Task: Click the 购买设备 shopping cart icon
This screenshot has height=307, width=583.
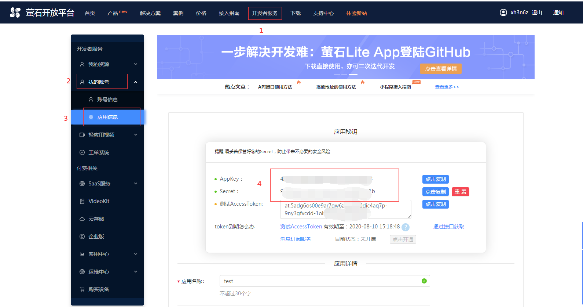Action: point(82,289)
